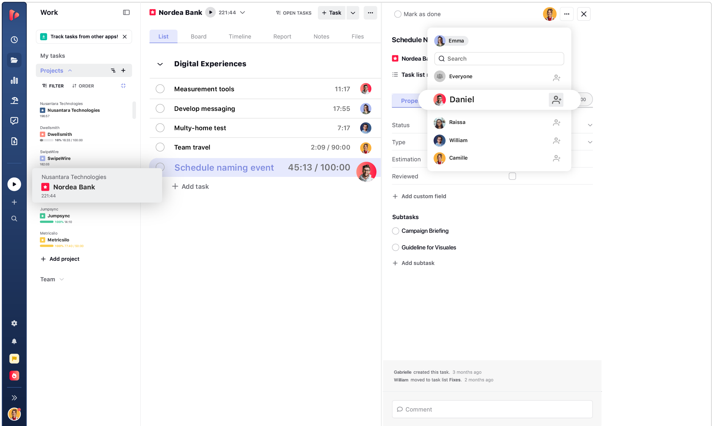Click the collapse-all icon next to ORDER
The image size is (713, 426).
point(123,86)
